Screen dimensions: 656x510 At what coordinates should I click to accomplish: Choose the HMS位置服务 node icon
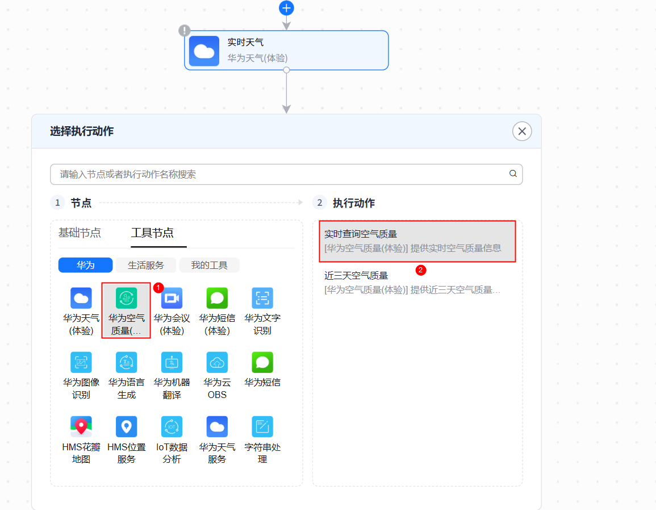tap(126, 426)
